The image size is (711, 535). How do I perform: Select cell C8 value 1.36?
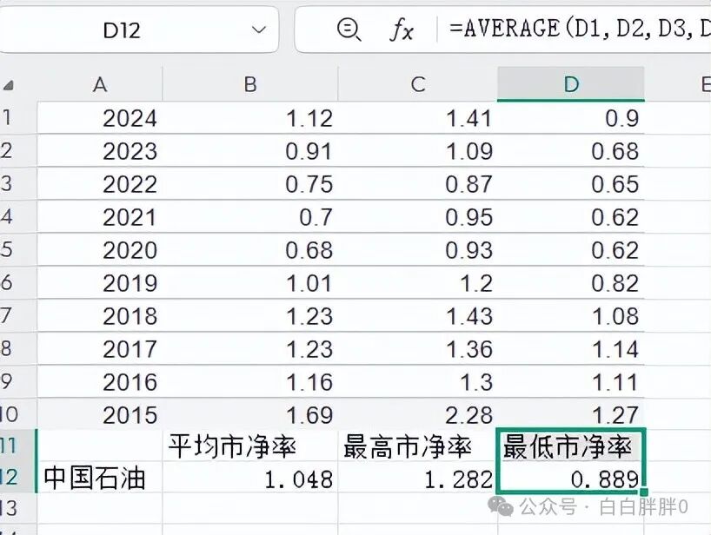(x=417, y=349)
